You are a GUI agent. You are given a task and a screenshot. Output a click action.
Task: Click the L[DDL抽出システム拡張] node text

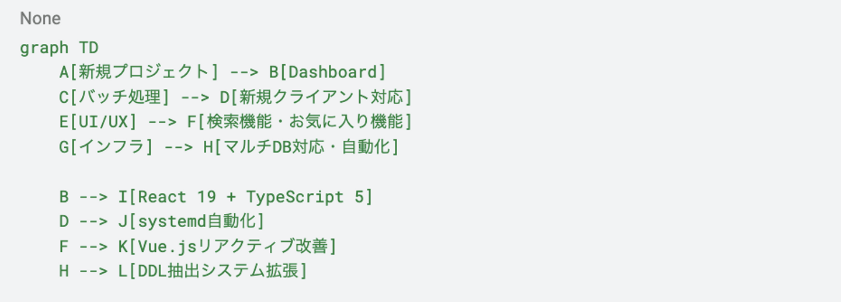tap(213, 271)
